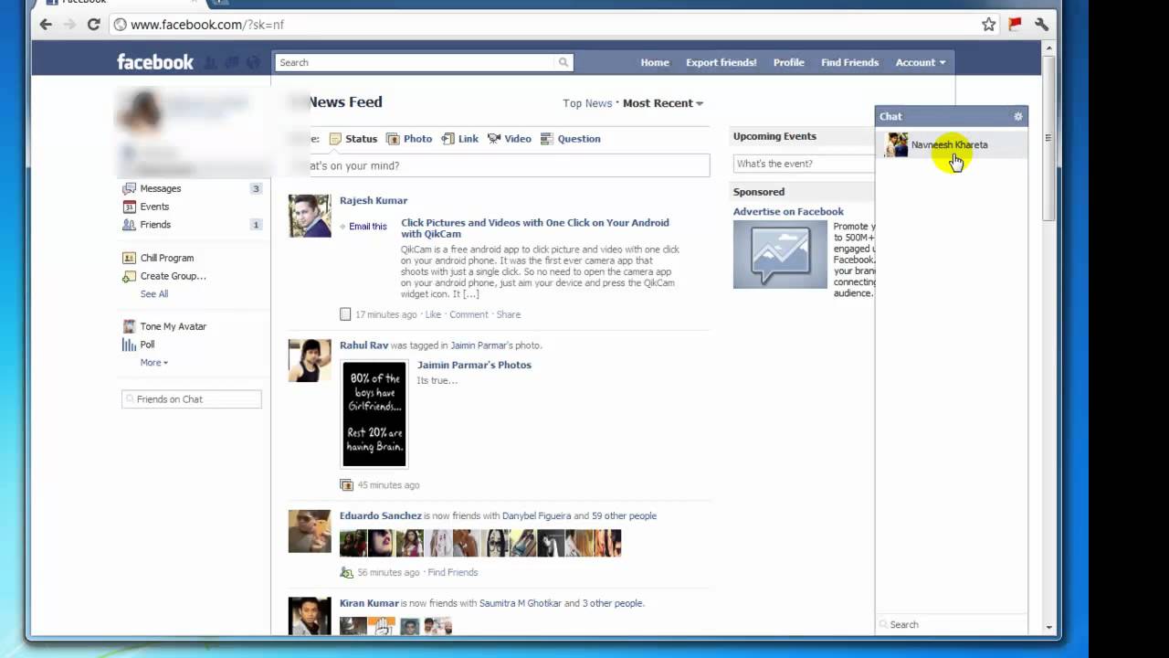This screenshot has width=1169, height=658.
Task: Click the Find Friends link under Eduardo's post
Action: coord(453,572)
